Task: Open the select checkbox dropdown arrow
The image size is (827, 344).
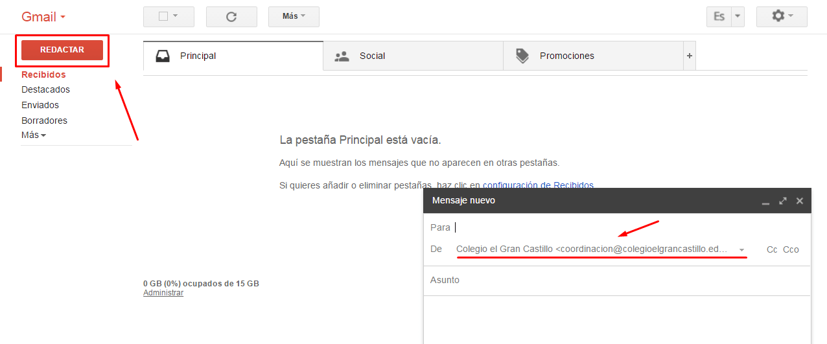Action: [175, 16]
